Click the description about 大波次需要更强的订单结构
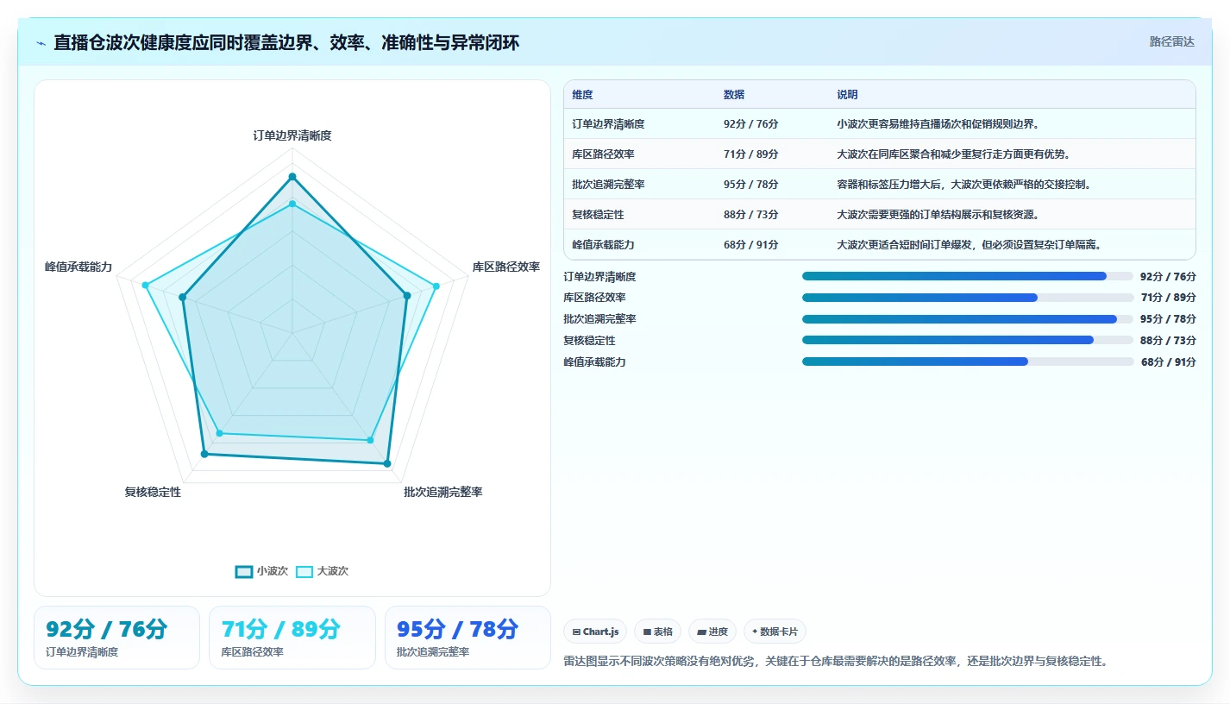 pyautogui.click(x=938, y=215)
